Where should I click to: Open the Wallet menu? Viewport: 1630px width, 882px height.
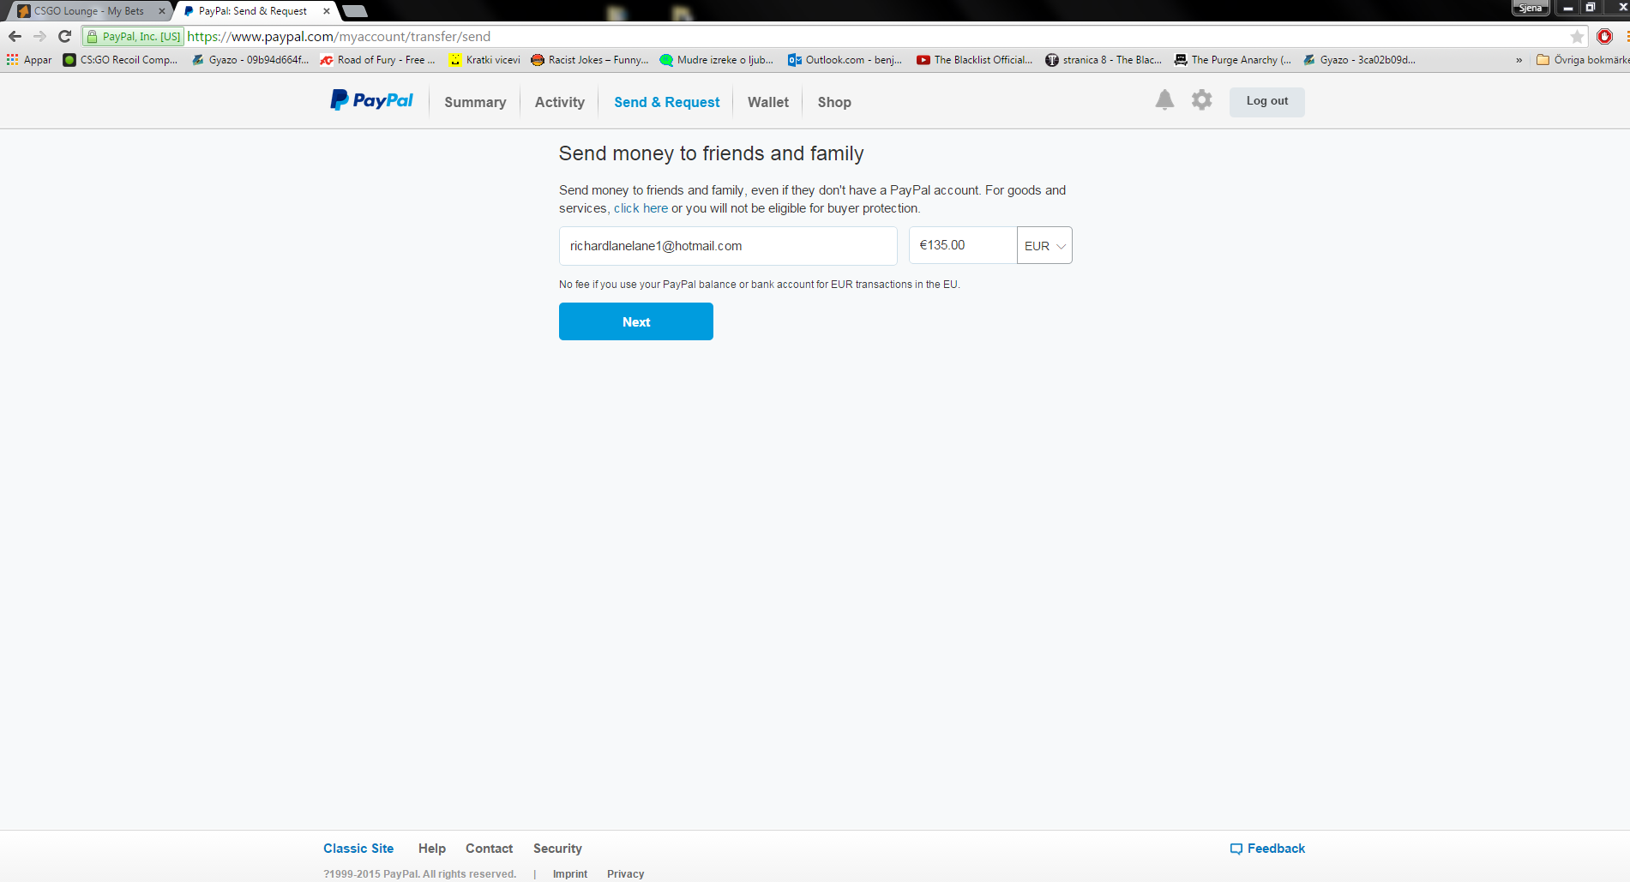tap(768, 102)
